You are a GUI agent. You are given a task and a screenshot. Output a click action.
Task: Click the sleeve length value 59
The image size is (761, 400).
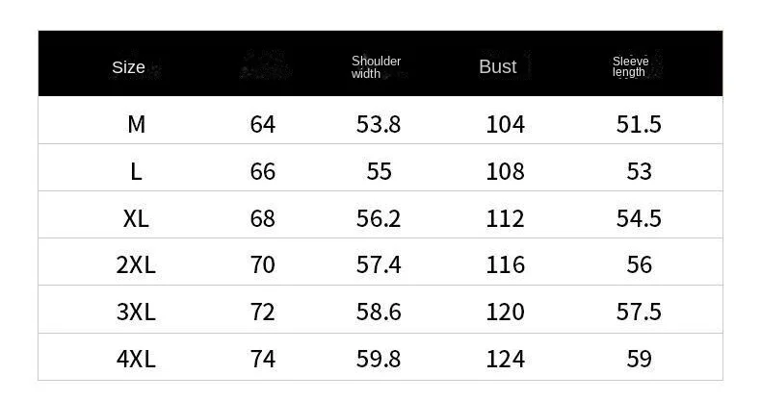point(639,359)
